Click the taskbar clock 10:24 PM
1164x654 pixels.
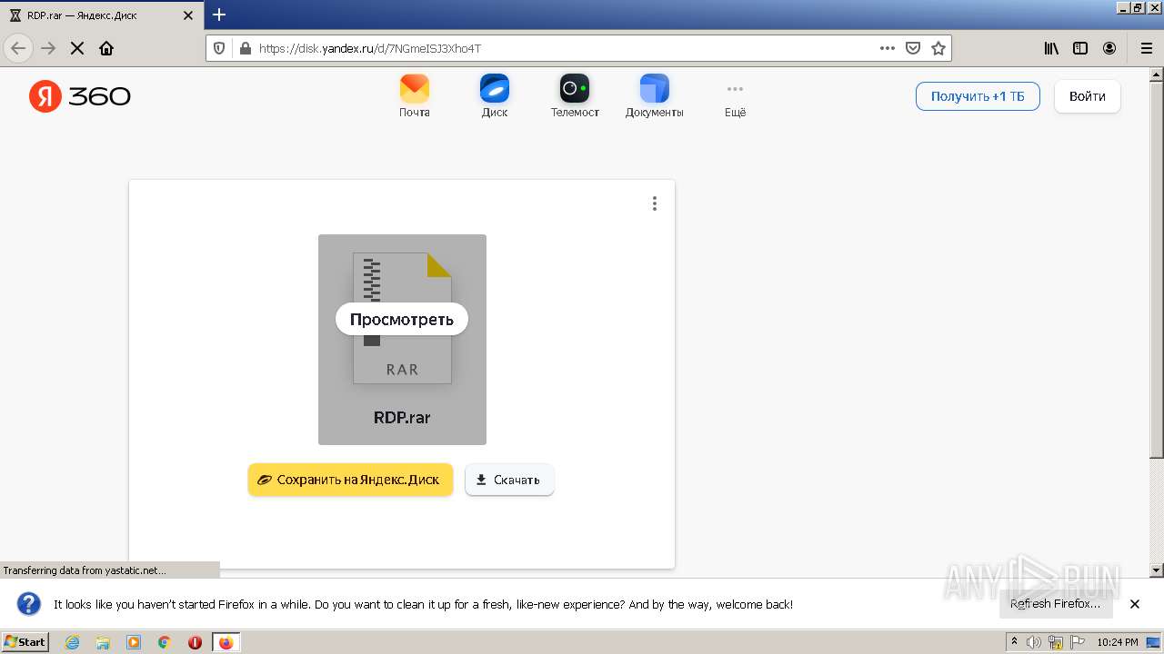point(1118,642)
